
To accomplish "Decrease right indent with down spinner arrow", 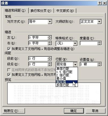I will point(50,44).
